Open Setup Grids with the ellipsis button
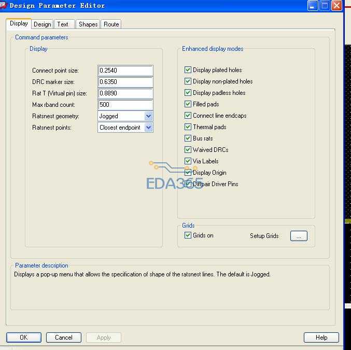This screenshot has width=351, height=350. [299, 236]
